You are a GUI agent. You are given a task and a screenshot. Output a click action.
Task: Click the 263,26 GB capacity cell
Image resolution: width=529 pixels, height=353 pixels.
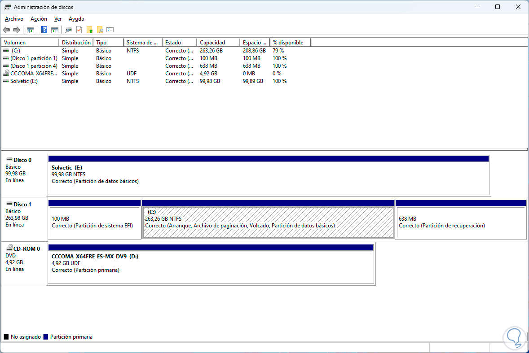(211, 51)
